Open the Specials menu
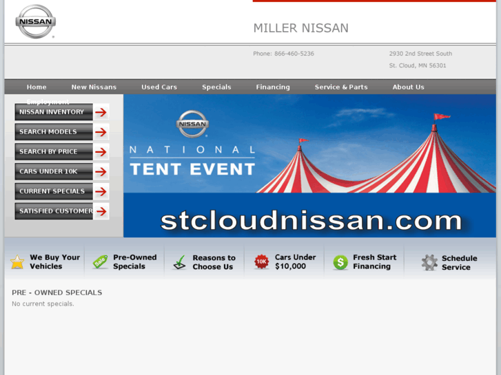501x375 pixels. [x=216, y=87]
